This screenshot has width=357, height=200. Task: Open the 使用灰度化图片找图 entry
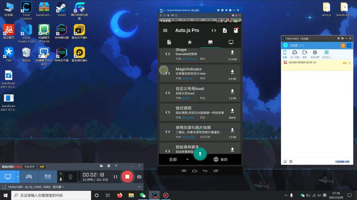tap(200, 132)
